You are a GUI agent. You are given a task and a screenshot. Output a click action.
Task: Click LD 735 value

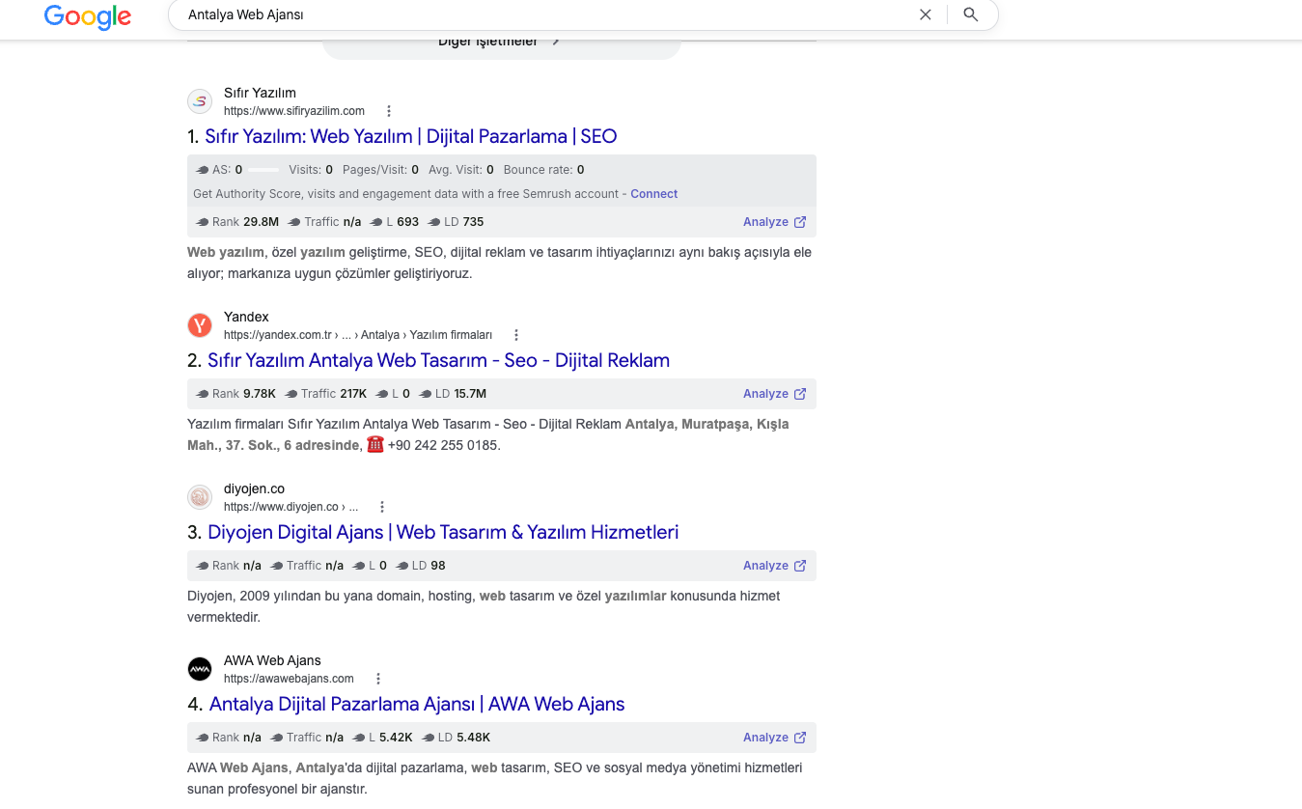pyautogui.click(x=473, y=222)
